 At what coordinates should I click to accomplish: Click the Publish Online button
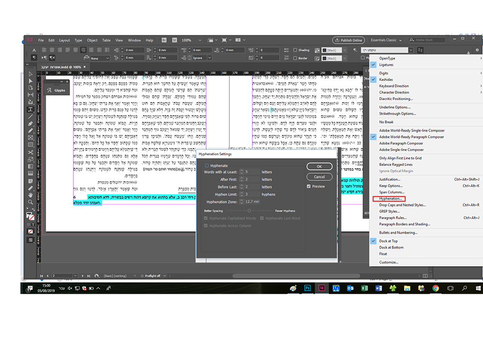[x=348, y=40]
